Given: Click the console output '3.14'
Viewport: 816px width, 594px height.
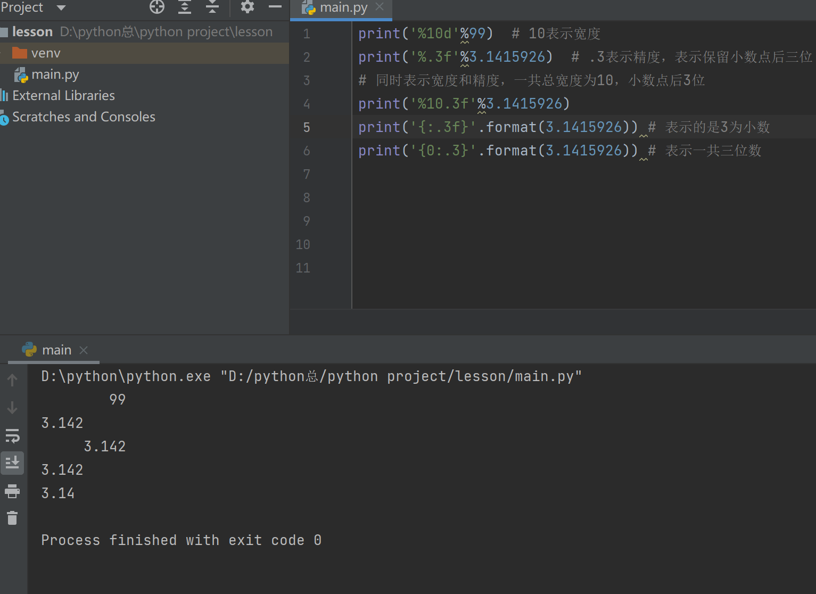Looking at the screenshot, I should 58,493.
